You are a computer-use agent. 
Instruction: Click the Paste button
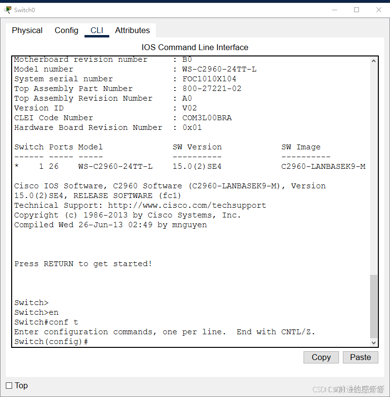(360, 357)
